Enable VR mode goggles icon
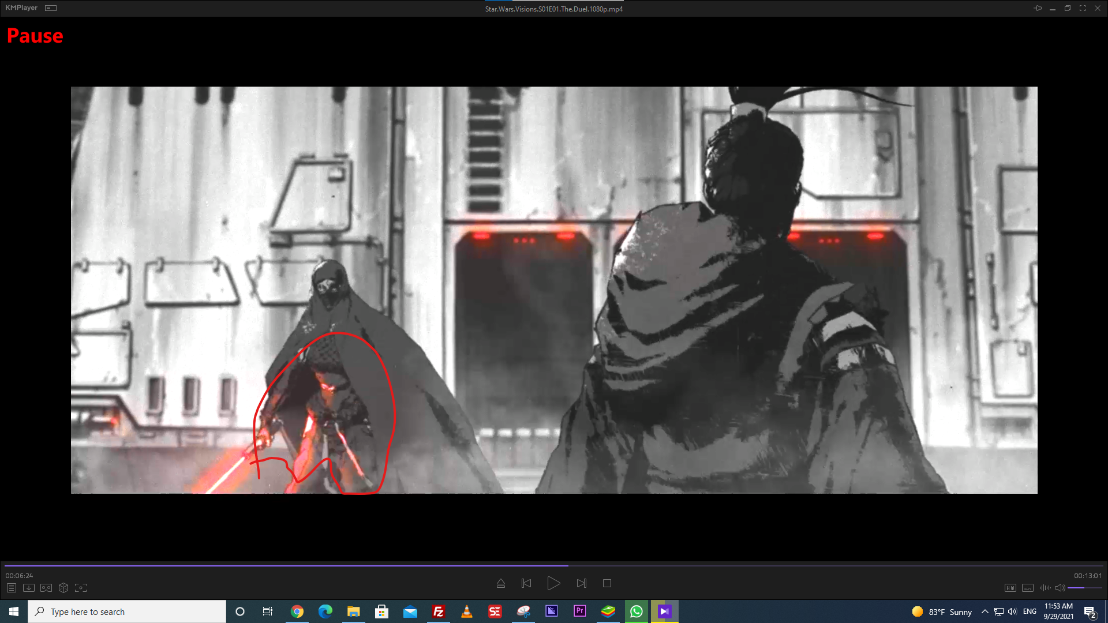 point(46,588)
